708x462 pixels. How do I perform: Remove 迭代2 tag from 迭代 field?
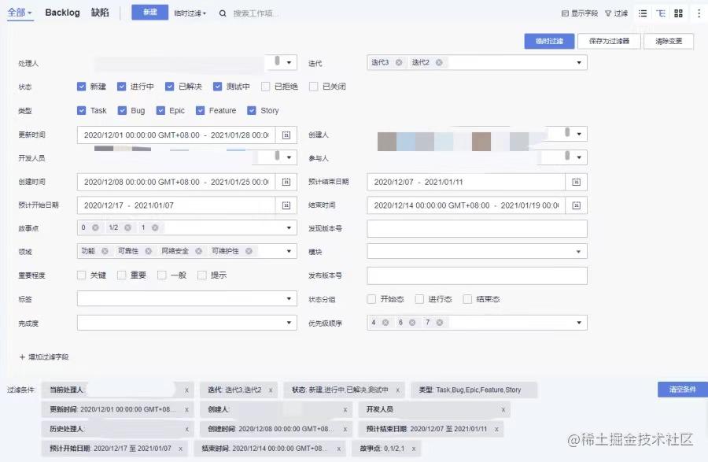coord(439,62)
